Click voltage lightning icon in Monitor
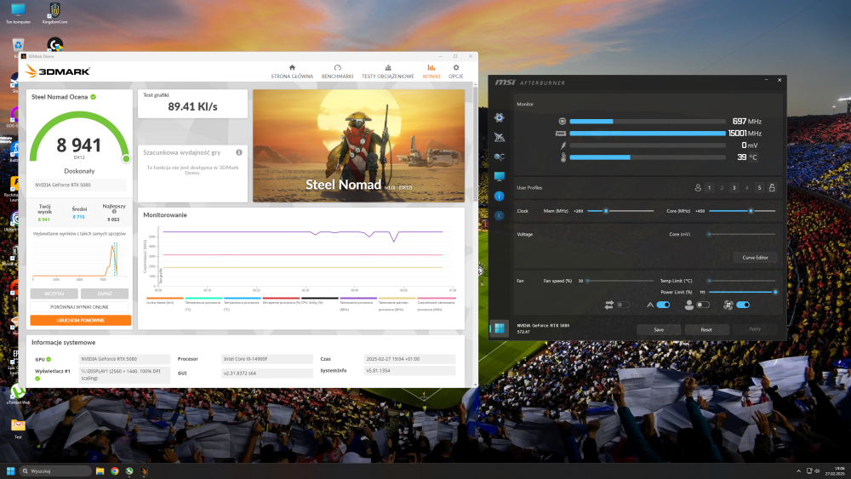Image resolution: width=851 pixels, height=479 pixels. (563, 145)
